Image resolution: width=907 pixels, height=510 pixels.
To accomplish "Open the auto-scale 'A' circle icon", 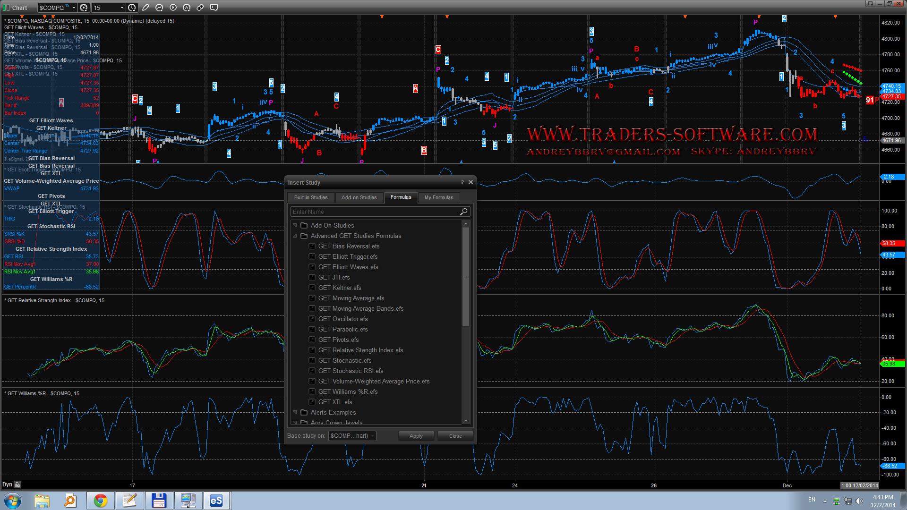I will pos(187,8).
